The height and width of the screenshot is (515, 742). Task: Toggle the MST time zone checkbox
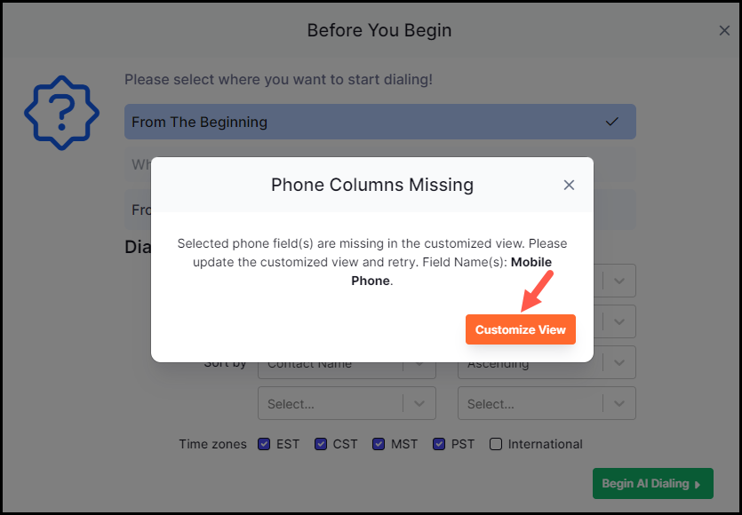(379, 444)
